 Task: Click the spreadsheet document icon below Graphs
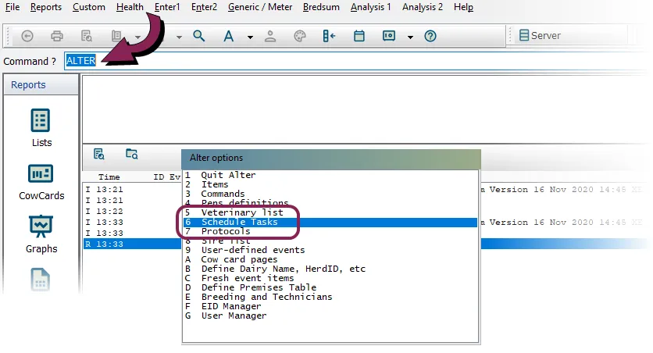click(x=41, y=280)
